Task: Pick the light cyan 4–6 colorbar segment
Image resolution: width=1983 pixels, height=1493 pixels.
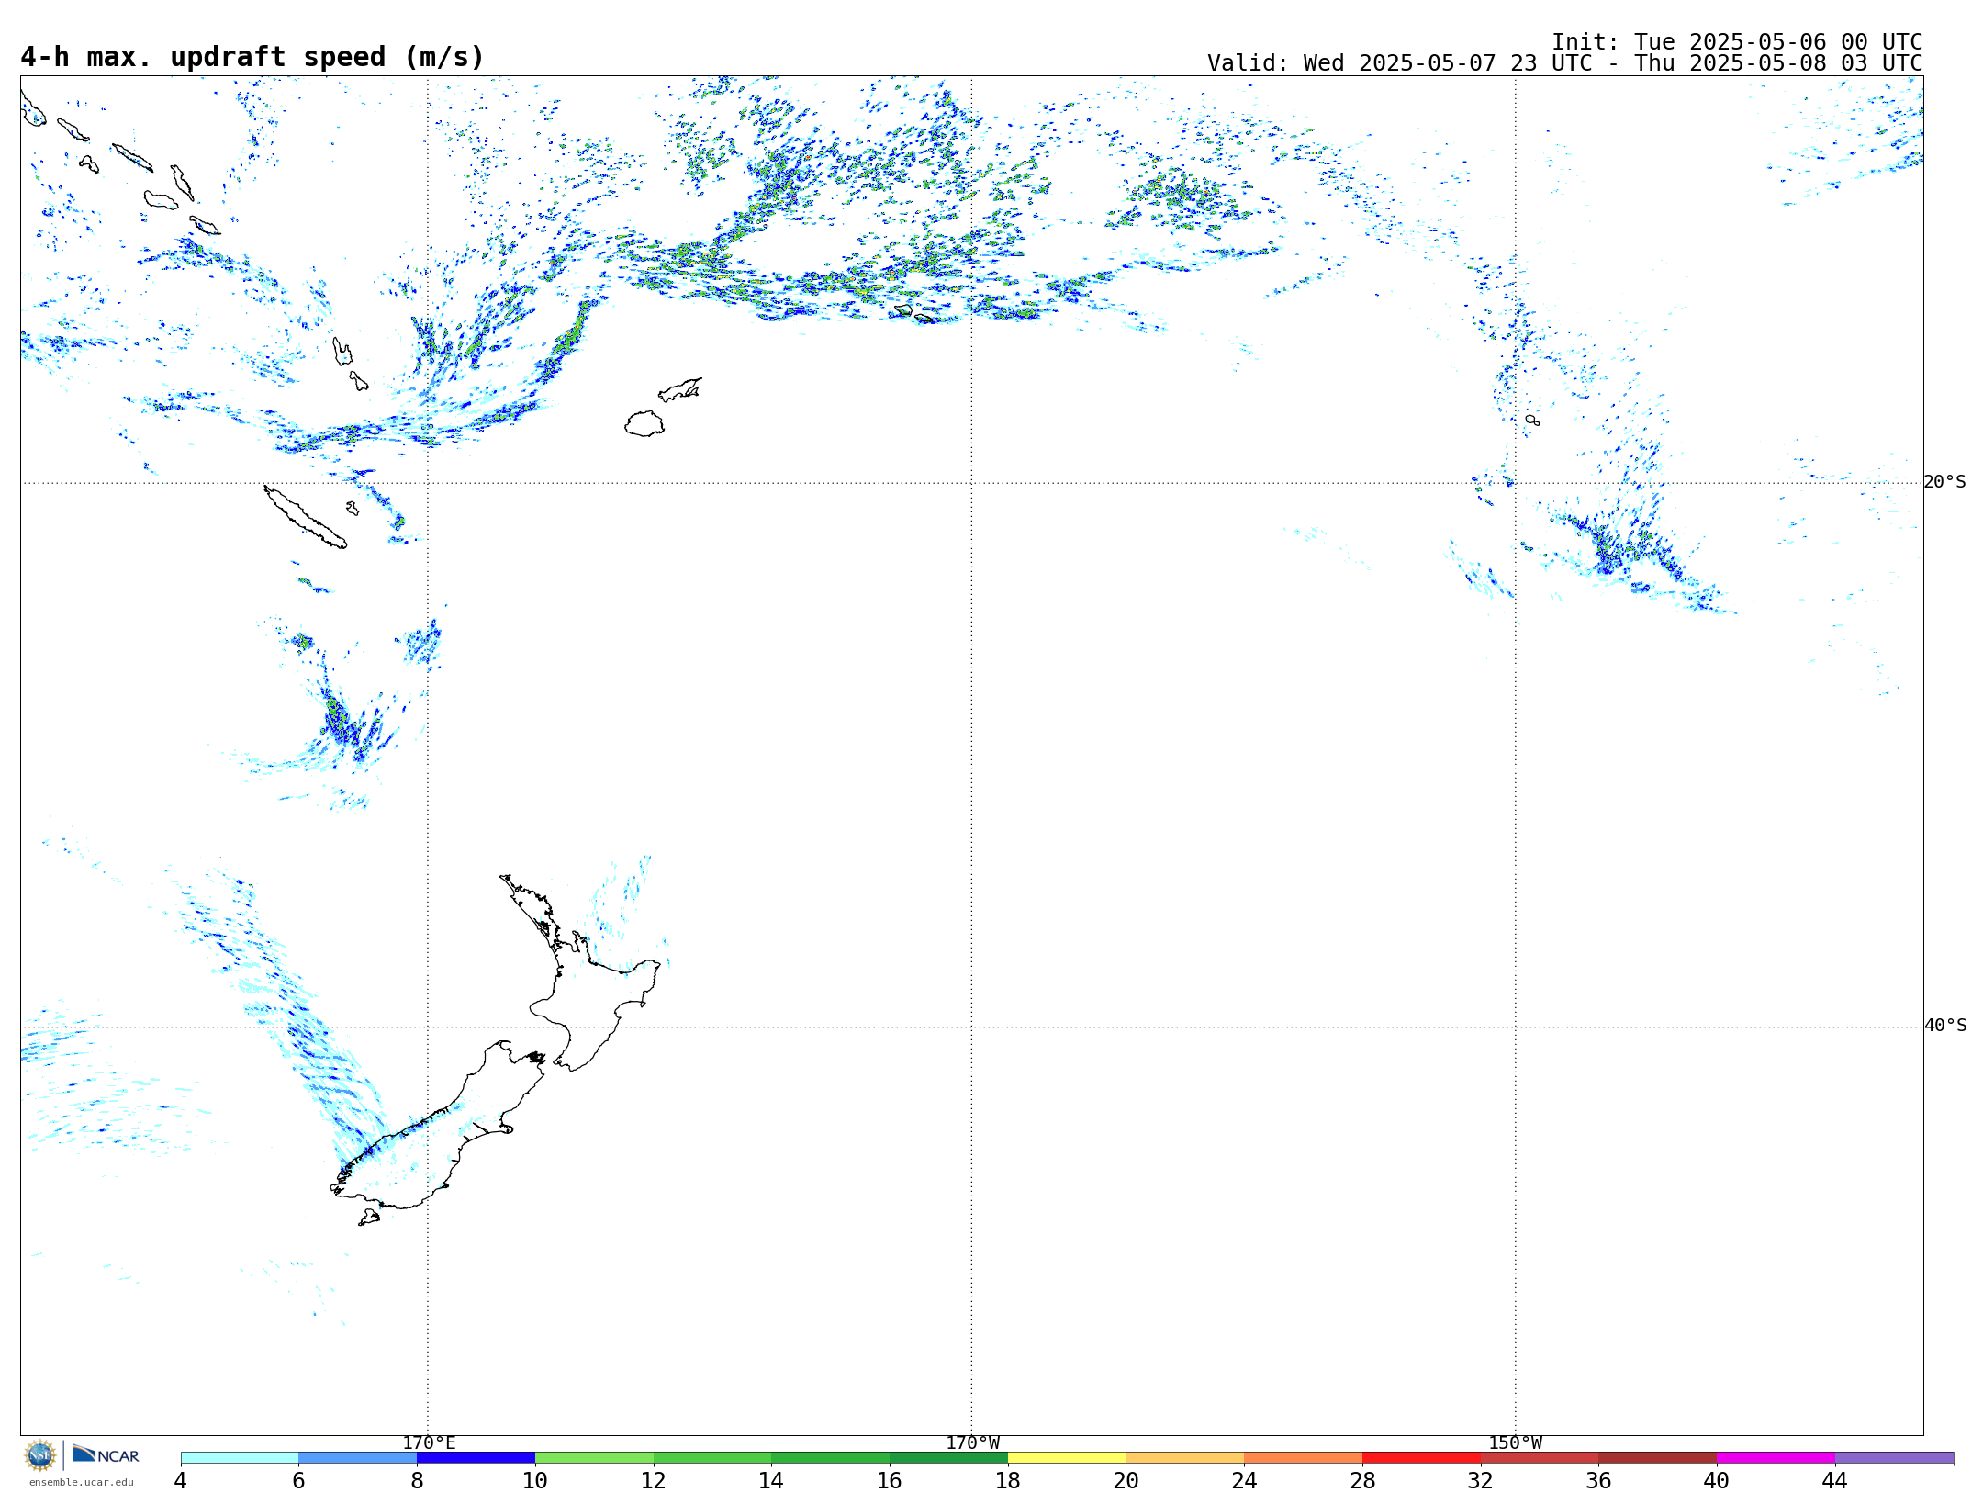Action: 240,1458
